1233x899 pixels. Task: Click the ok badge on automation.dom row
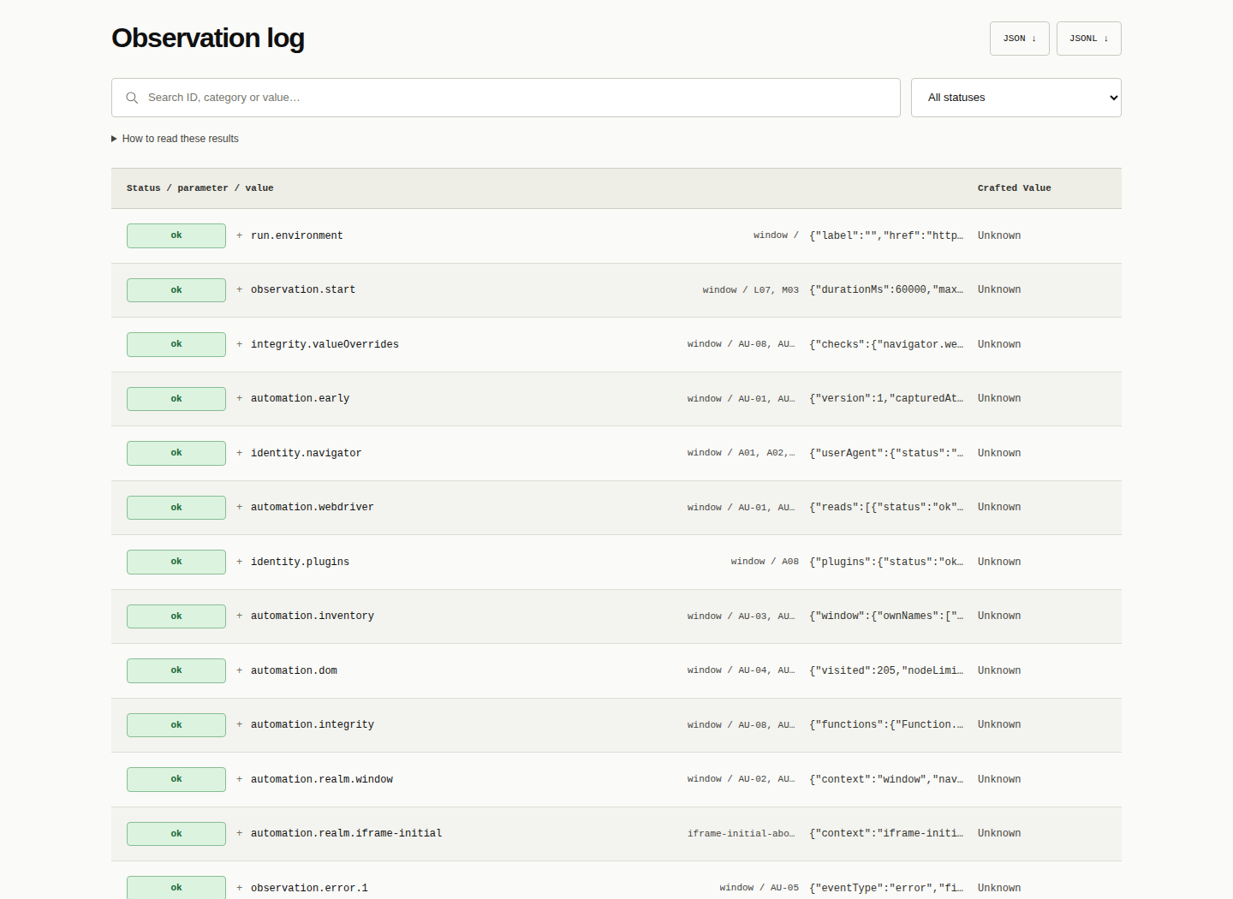click(x=176, y=670)
